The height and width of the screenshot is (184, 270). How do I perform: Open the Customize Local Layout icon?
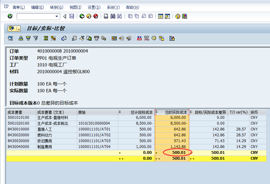click(x=185, y=16)
